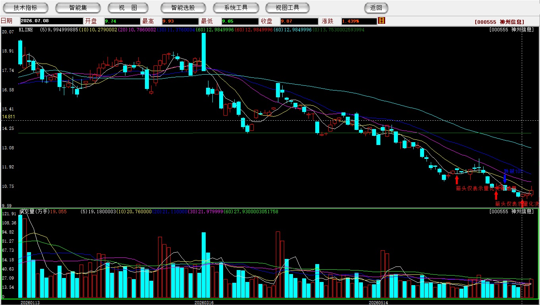Screen dimensions: 540x305
Task: Open the 视图工具 button
Action: (288, 8)
